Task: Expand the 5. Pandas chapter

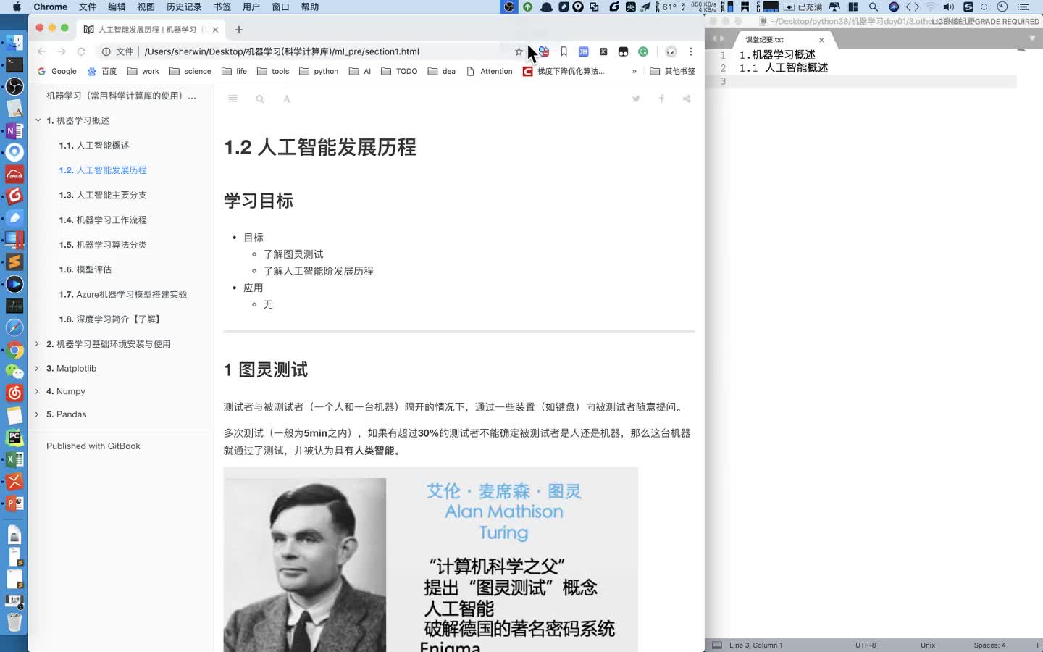Action: 37,414
